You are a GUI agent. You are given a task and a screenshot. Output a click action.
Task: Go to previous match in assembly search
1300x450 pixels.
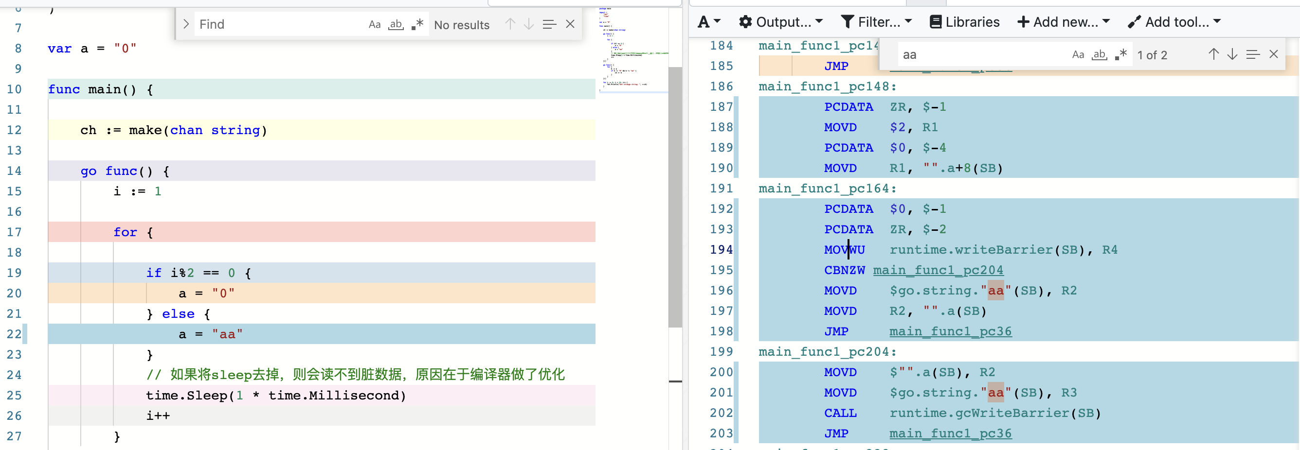click(x=1213, y=54)
